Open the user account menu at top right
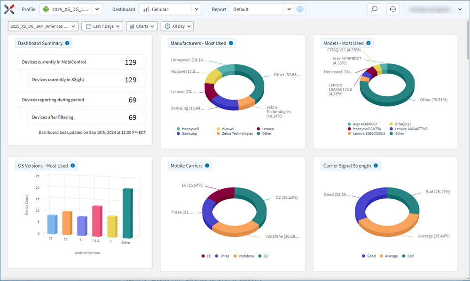The height and width of the screenshot is (281, 470). click(435, 9)
